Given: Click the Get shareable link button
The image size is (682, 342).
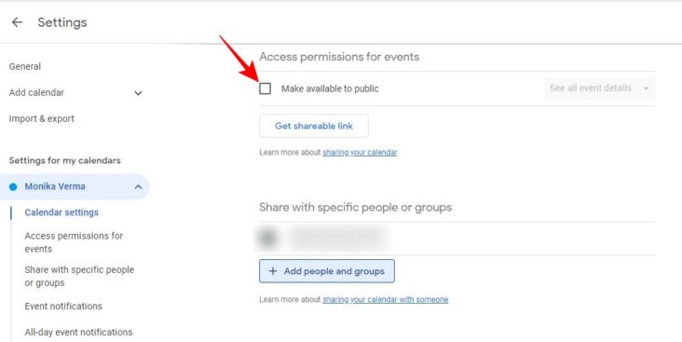Looking at the screenshot, I should pyautogui.click(x=314, y=126).
